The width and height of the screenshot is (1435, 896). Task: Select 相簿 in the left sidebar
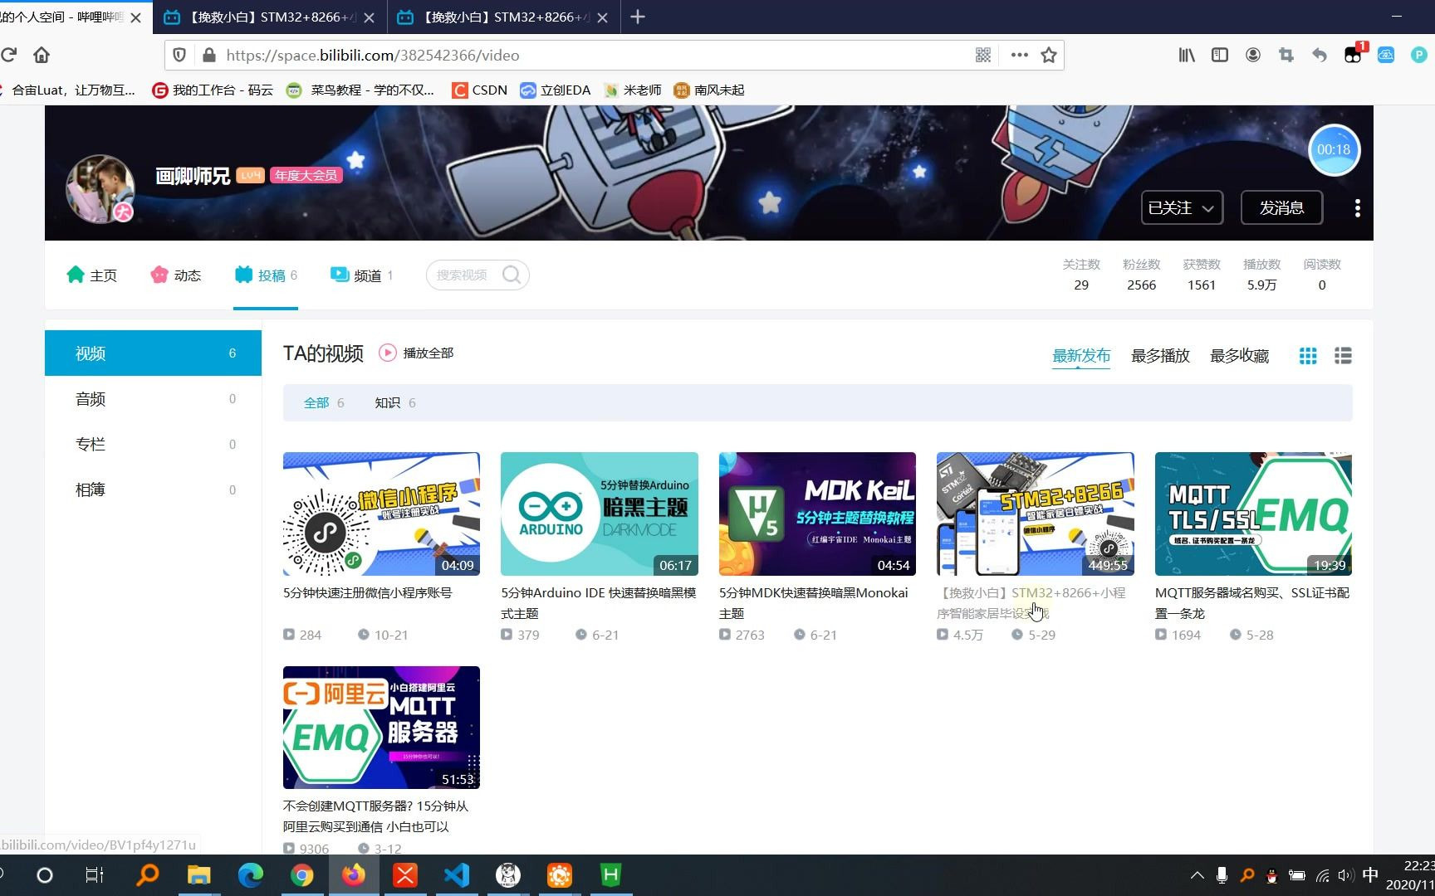pos(153,489)
